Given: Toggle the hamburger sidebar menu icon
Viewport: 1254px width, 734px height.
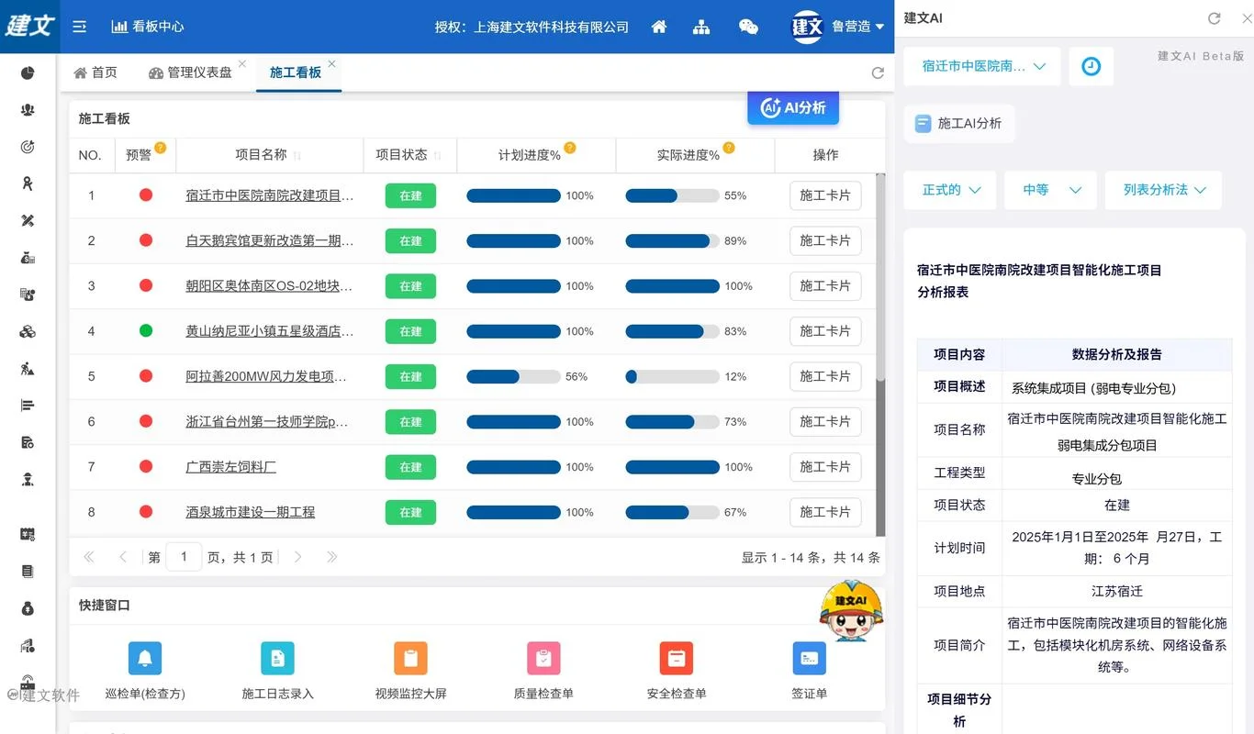Looking at the screenshot, I should pos(80,27).
